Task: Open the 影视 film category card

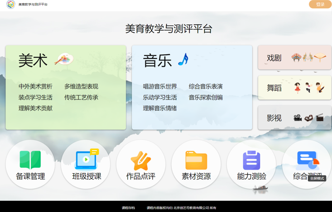Action: [294, 118]
